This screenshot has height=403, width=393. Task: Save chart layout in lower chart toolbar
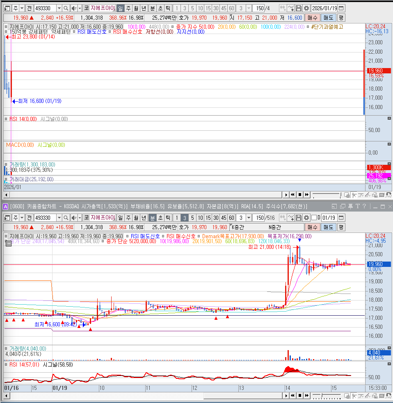(299, 218)
